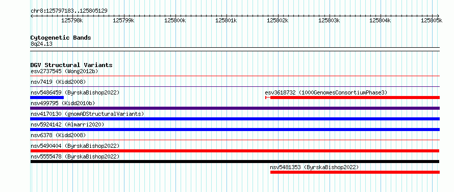Click the black nsv5555478 variant bar

[x=235, y=162]
